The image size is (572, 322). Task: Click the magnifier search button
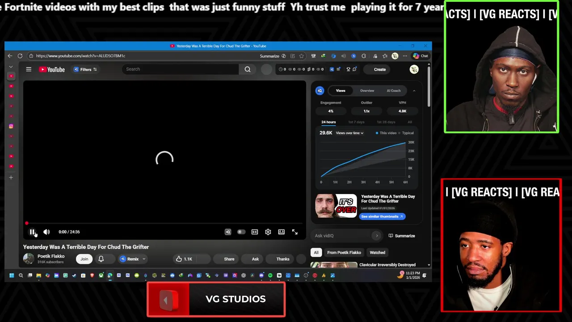click(x=248, y=69)
